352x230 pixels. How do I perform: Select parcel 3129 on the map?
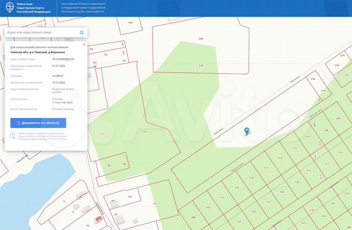click(x=237, y=187)
